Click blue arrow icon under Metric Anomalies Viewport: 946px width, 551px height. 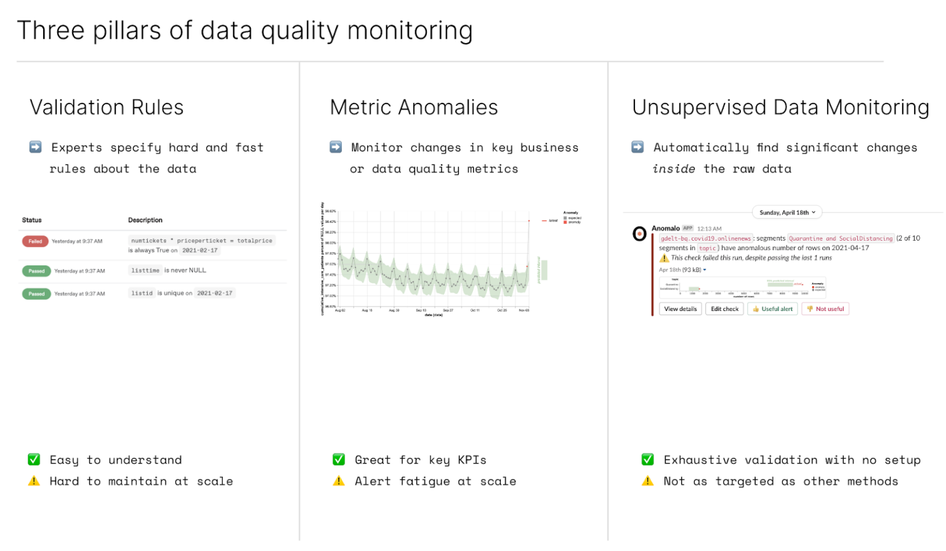coord(336,147)
